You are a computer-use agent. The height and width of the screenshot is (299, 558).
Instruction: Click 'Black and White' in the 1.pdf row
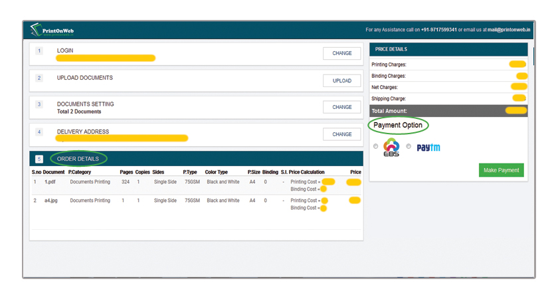point(223,182)
